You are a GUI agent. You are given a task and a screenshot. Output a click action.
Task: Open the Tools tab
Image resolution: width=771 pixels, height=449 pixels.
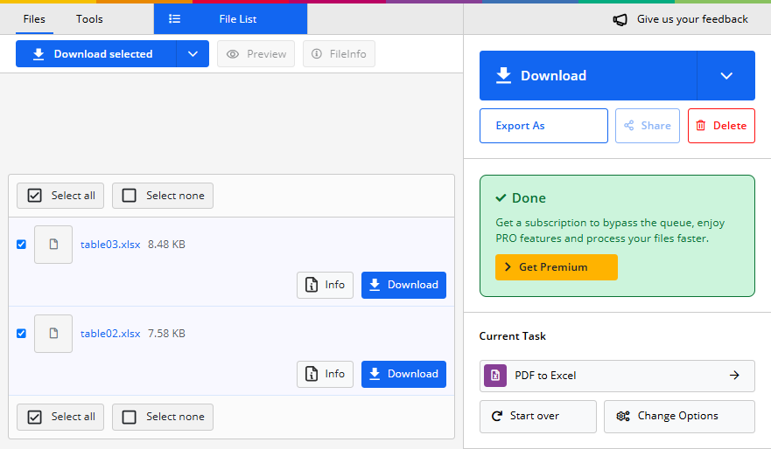coord(89,19)
